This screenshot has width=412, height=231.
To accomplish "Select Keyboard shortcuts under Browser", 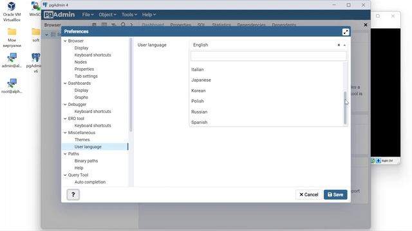I will [93, 55].
